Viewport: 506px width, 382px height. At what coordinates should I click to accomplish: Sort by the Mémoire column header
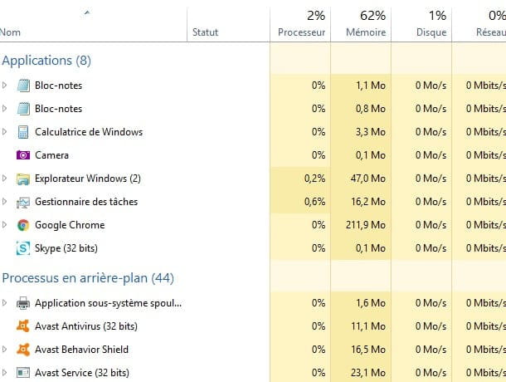[361, 24]
